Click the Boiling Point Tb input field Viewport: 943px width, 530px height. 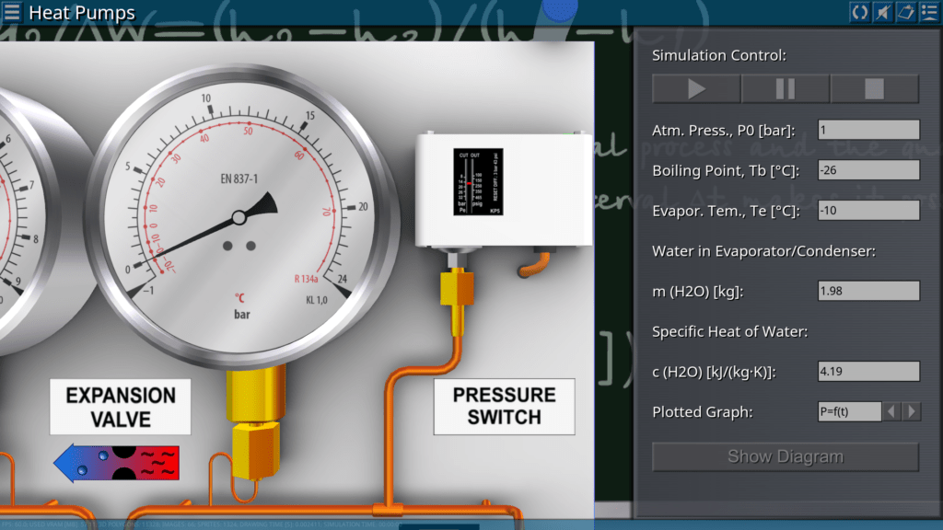pos(868,170)
